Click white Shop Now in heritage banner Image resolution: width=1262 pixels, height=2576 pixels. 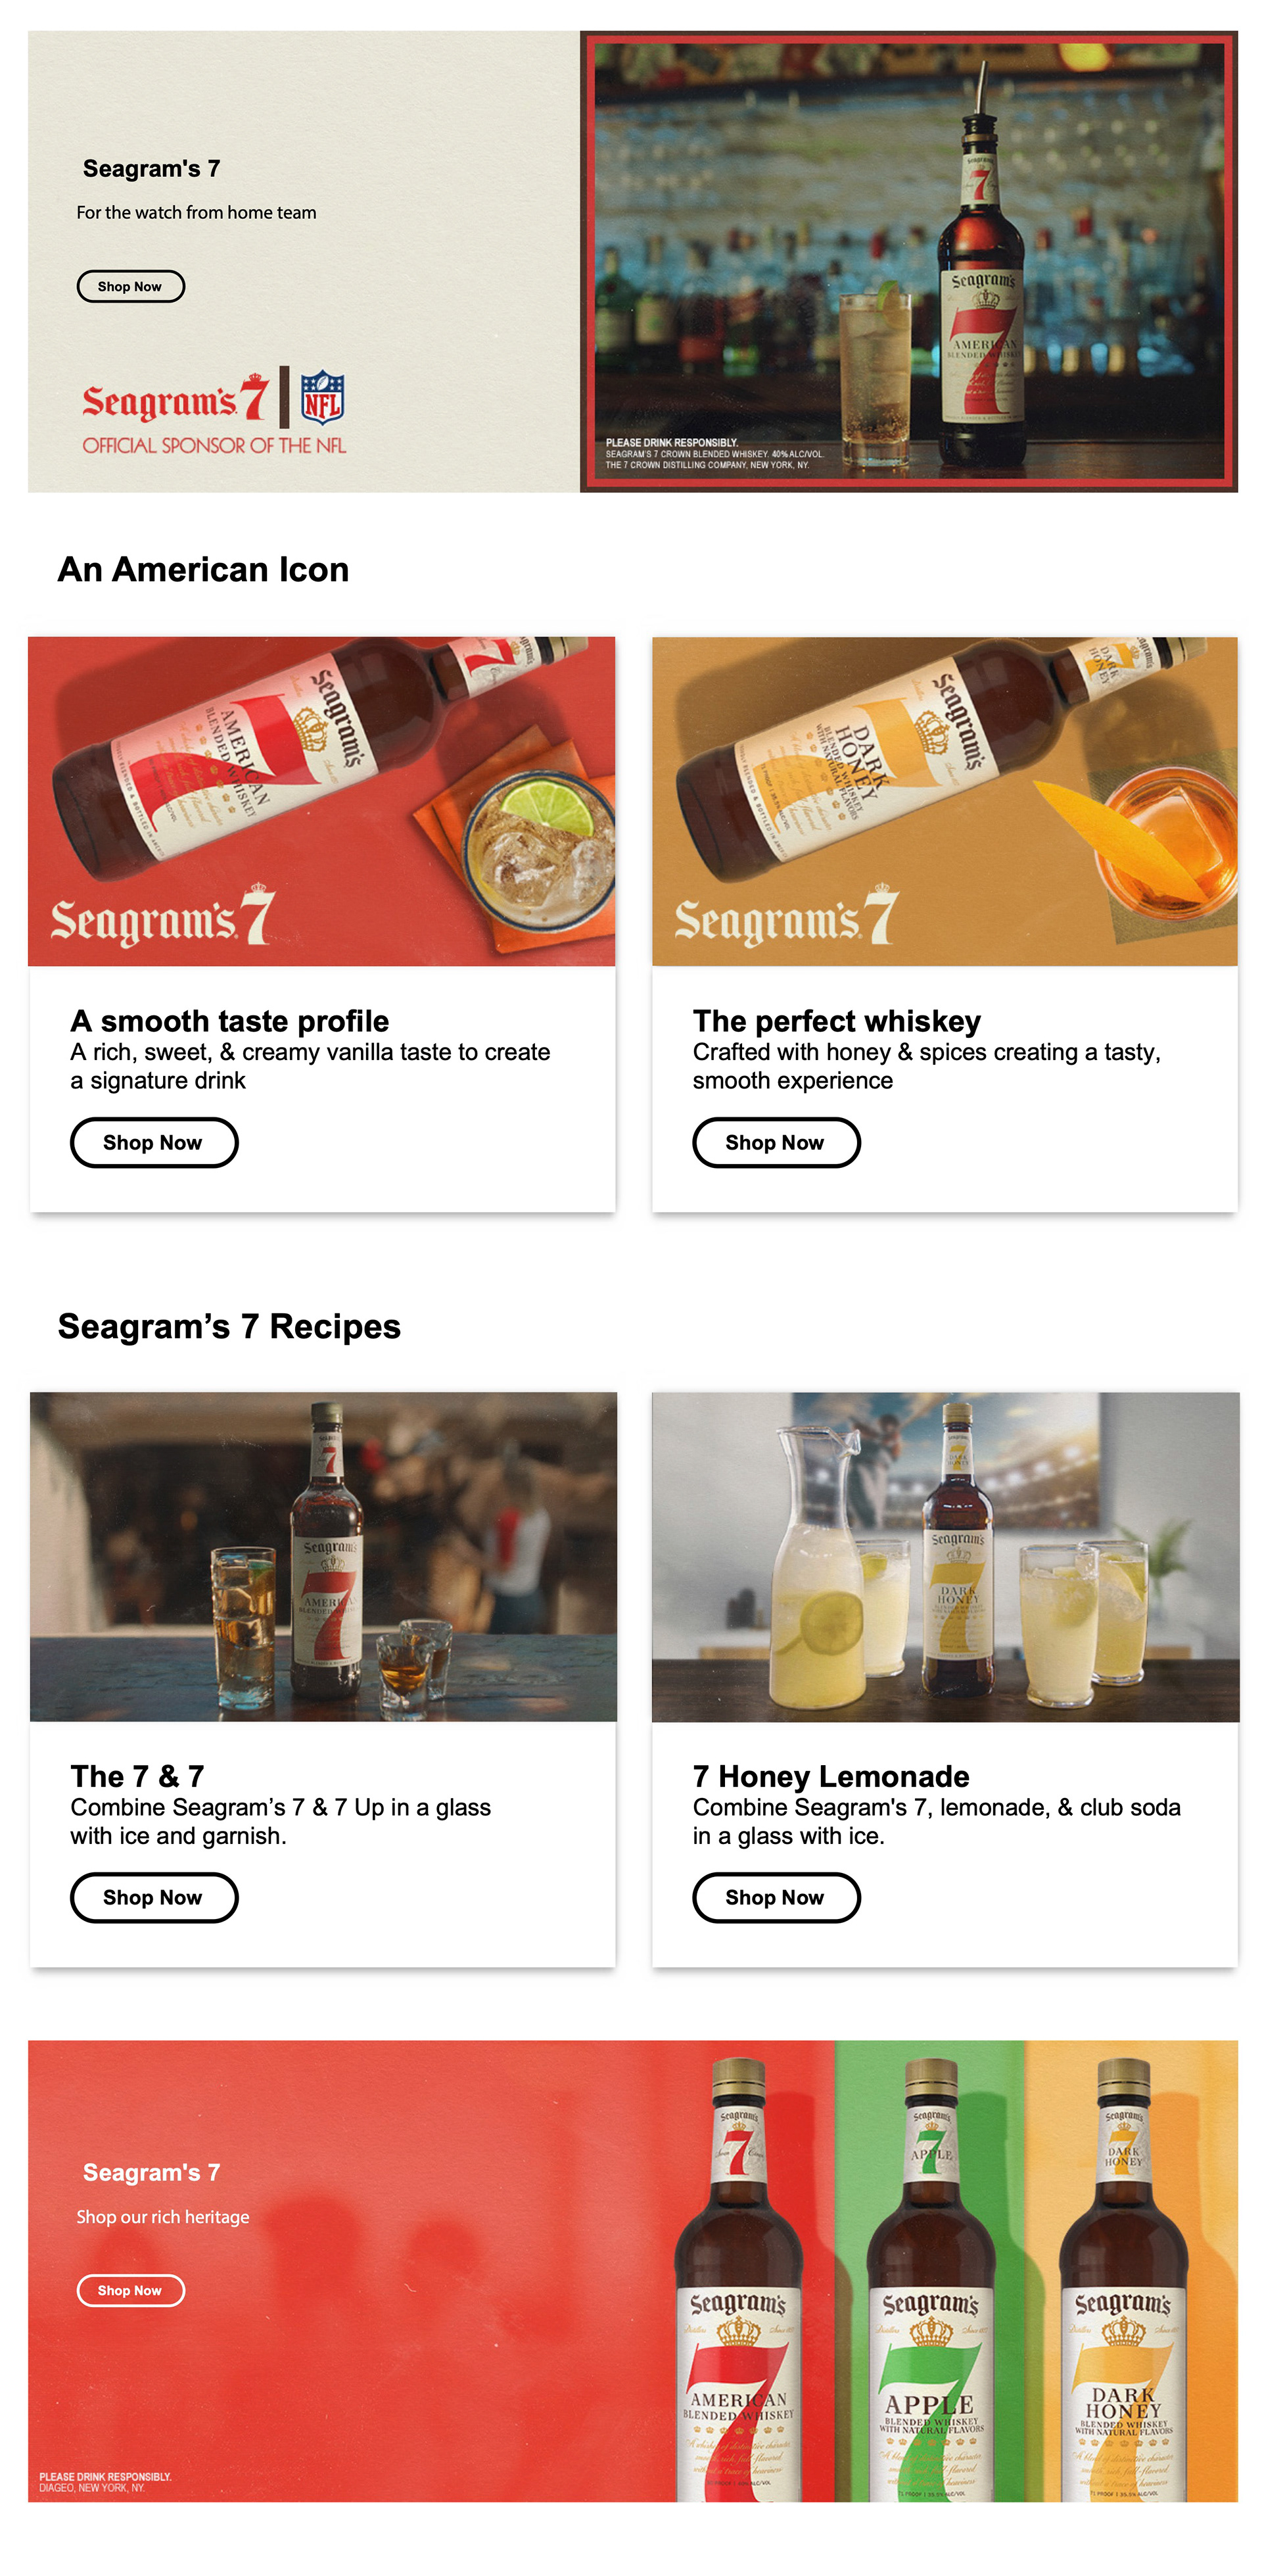[131, 2290]
